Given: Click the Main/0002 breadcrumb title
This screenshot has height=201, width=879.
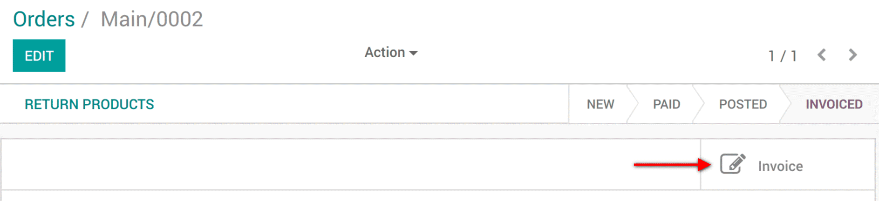Looking at the screenshot, I should pyautogui.click(x=152, y=19).
